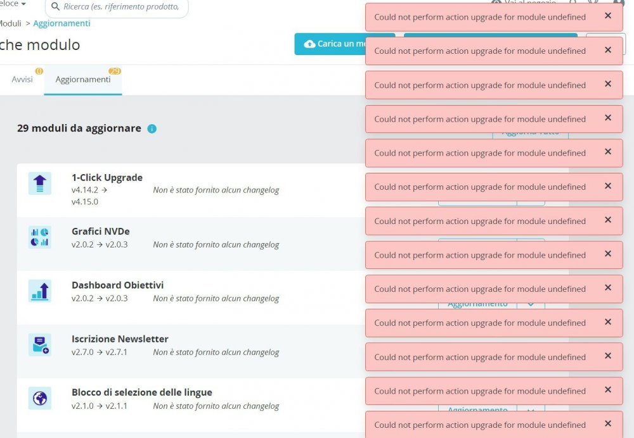Click Aggiornamento button in Dashboard Obiettivi row
This screenshot has width=634, height=438.
click(x=477, y=305)
